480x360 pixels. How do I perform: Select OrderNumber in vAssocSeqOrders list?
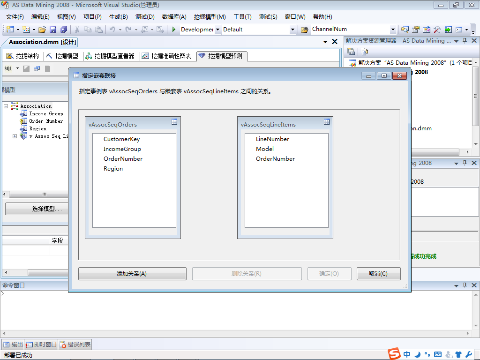[x=123, y=158]
